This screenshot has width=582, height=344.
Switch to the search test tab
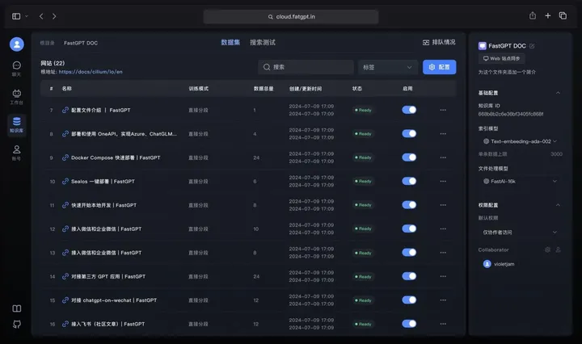pos(263,42)
